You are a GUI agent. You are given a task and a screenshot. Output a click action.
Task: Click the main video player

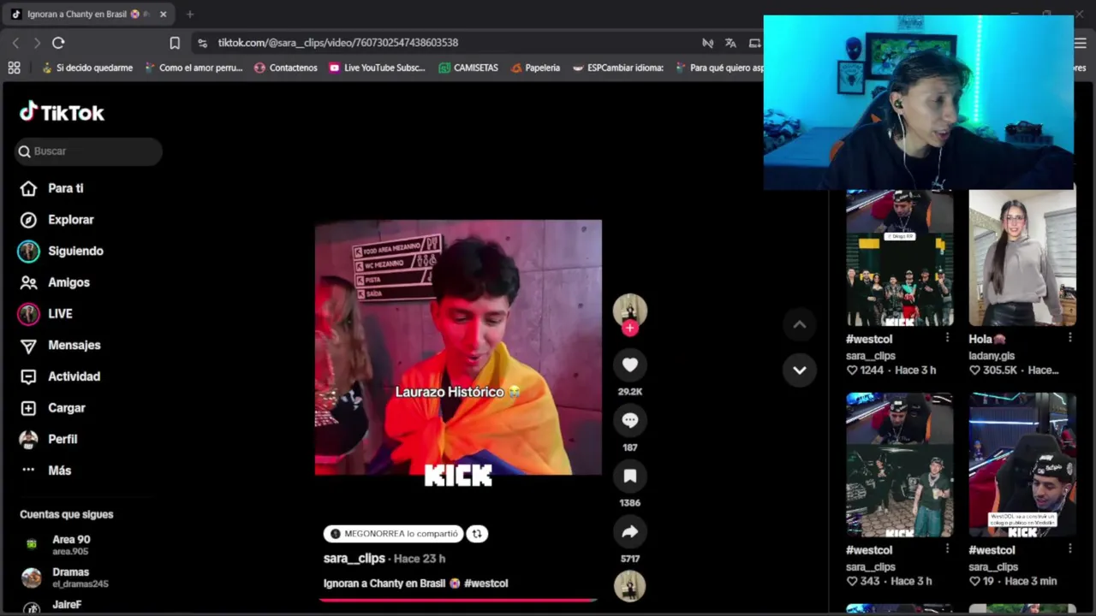pos(458,347)
